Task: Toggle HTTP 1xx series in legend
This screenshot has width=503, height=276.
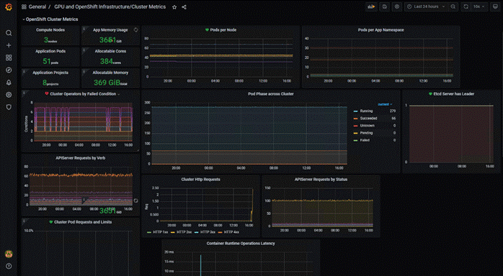Action: (161, 232)
